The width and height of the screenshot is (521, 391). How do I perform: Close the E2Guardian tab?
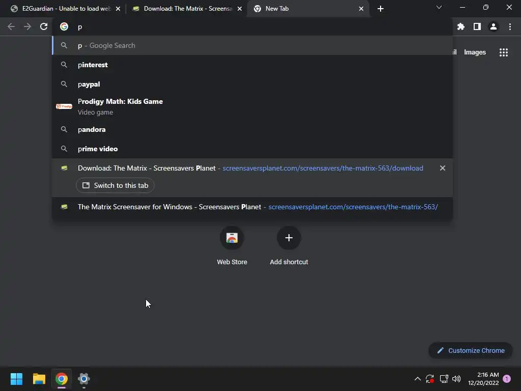point(118,9)
